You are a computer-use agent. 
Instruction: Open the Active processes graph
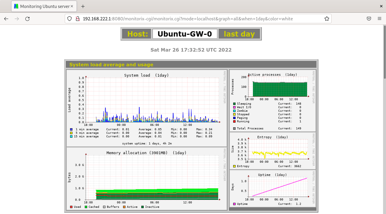coord(272,100)
